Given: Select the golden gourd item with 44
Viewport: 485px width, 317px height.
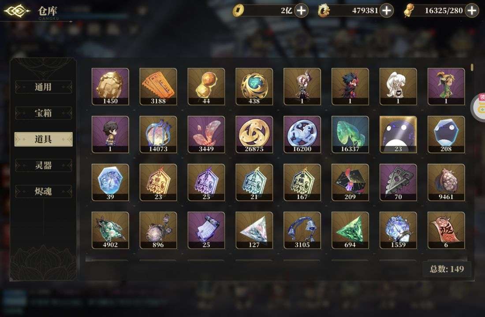Looking at the screenshot, I should (206, 86).
